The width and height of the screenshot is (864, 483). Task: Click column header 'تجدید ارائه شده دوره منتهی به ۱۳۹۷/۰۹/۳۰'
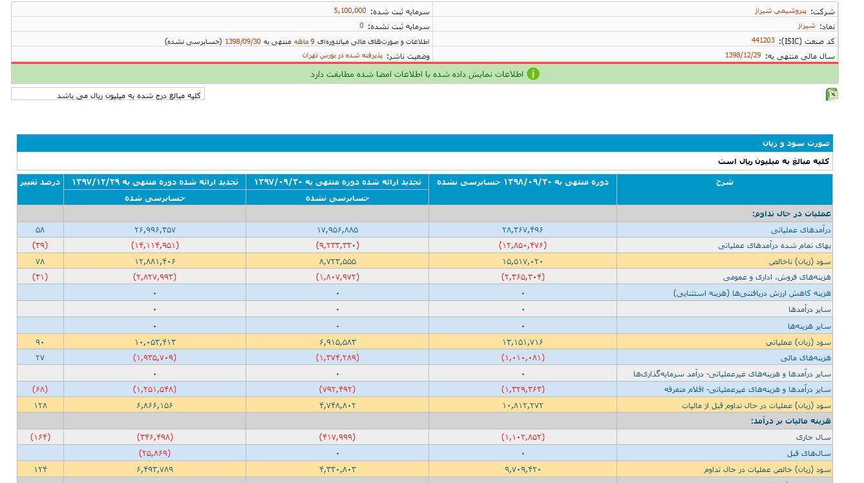click(x=337, y=182)
